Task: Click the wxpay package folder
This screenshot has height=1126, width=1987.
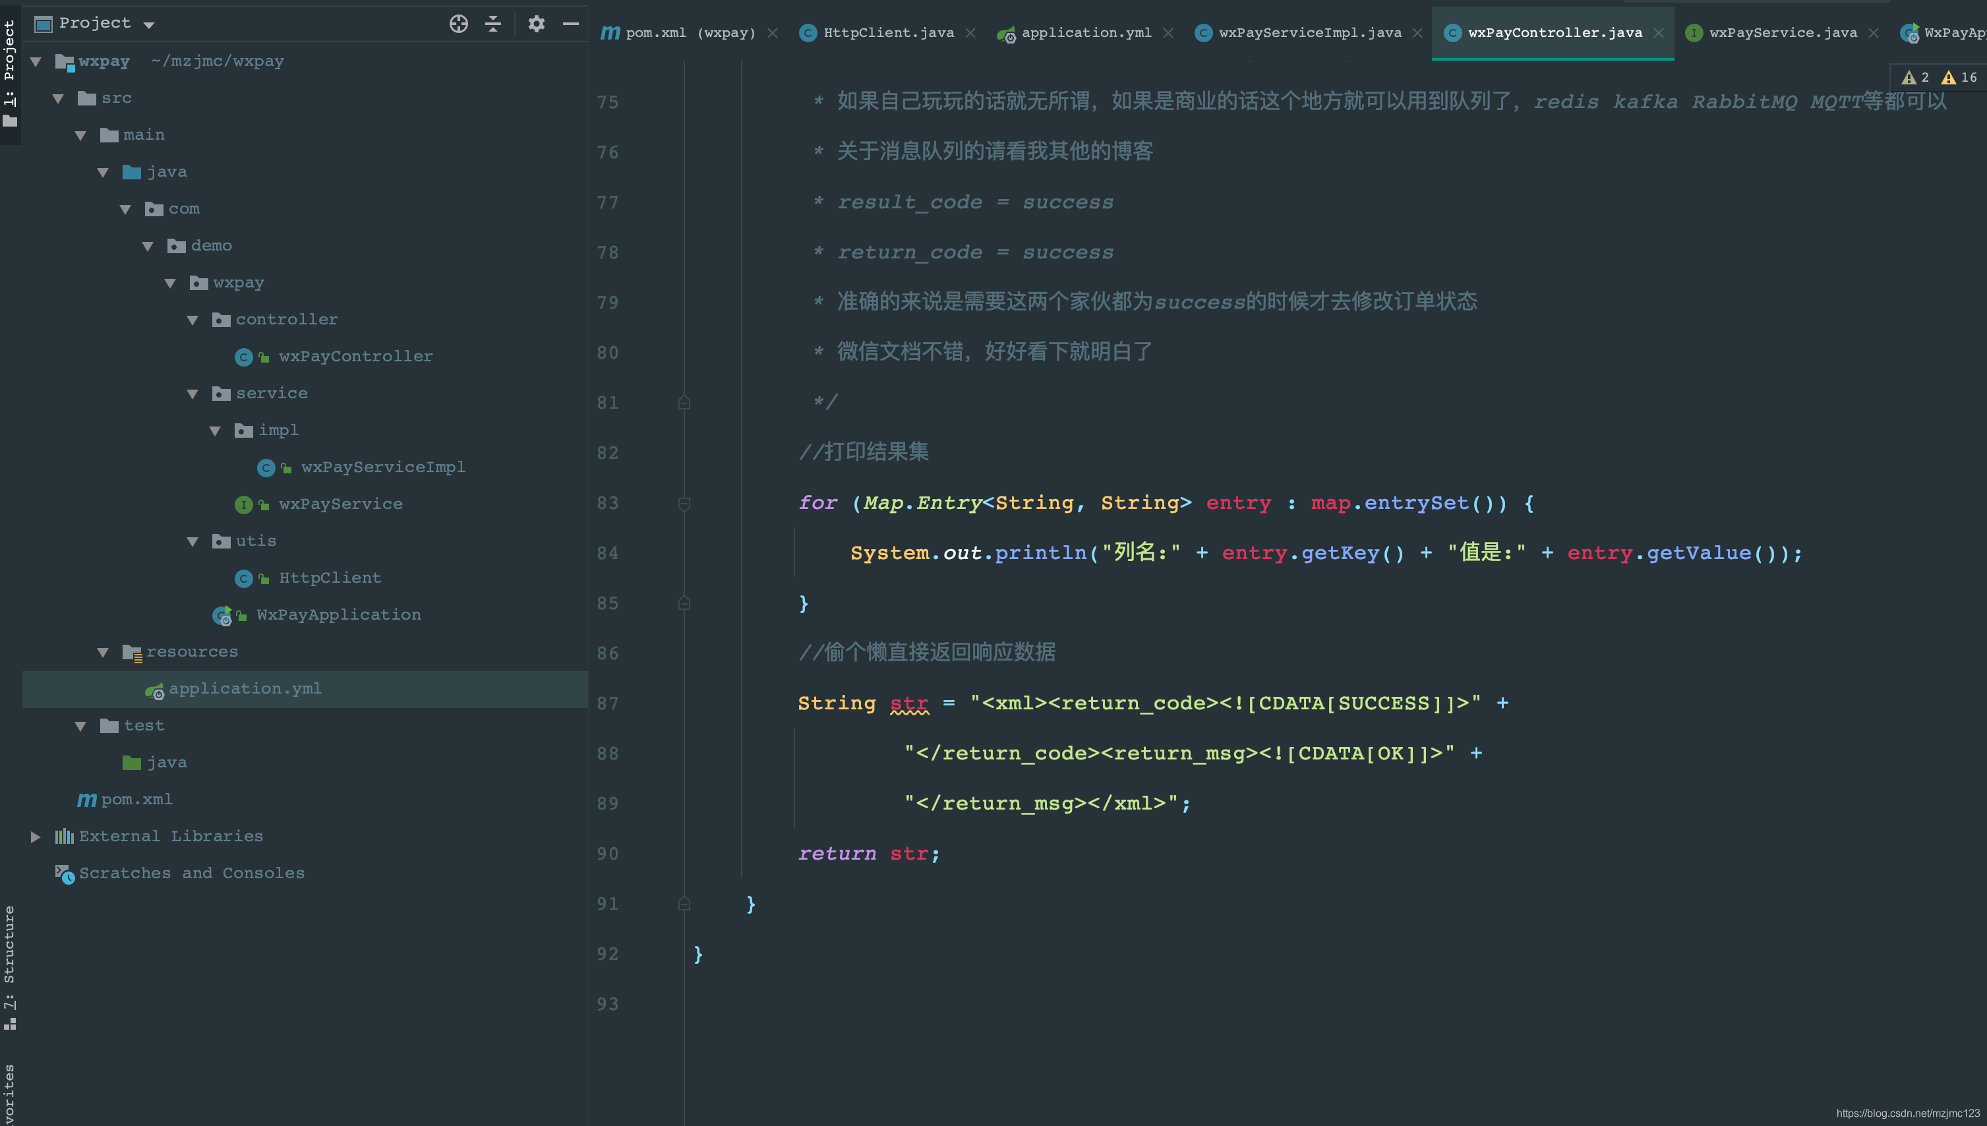Action: coord(227,283)
